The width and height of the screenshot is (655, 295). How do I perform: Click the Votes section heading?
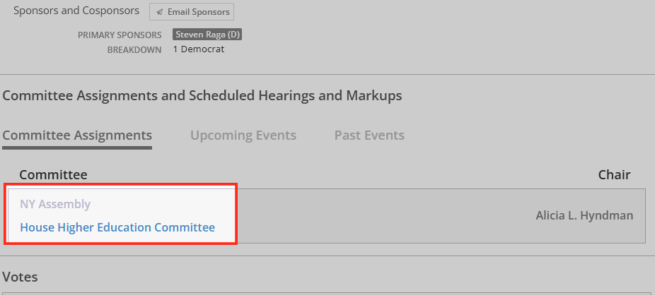[20, 277]
